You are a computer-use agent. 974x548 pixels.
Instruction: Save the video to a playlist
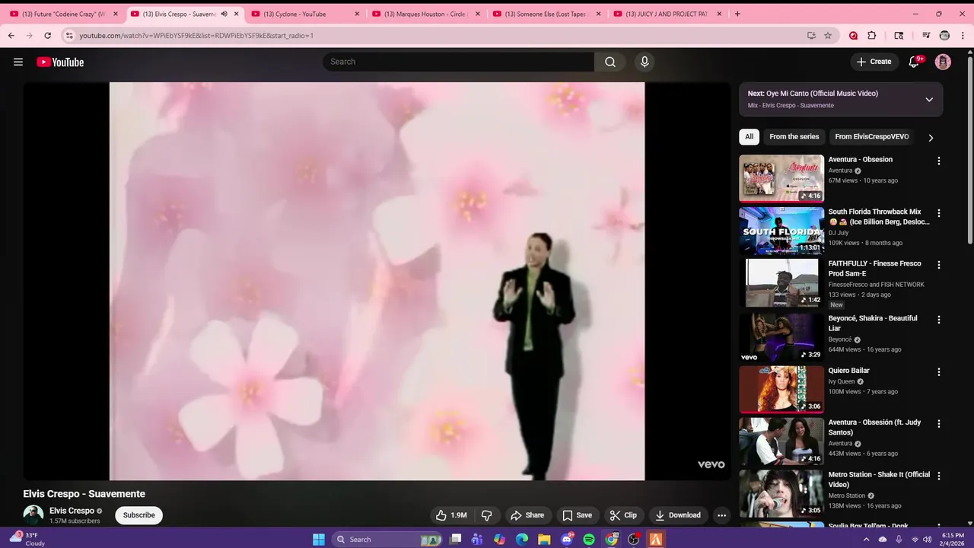(x=577, y=515)
